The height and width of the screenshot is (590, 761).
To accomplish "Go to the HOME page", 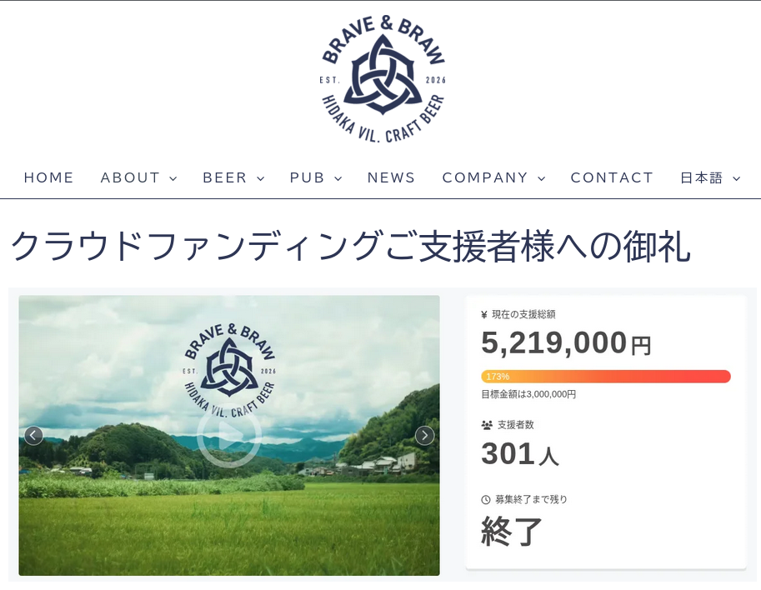I will tap(49, 177).
